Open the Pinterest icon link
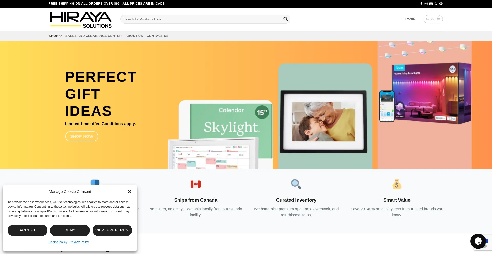This screenshot has height=254, width=492. (441, 4)
